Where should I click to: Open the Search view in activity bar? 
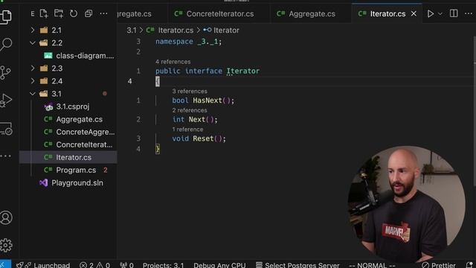(6, 45)
